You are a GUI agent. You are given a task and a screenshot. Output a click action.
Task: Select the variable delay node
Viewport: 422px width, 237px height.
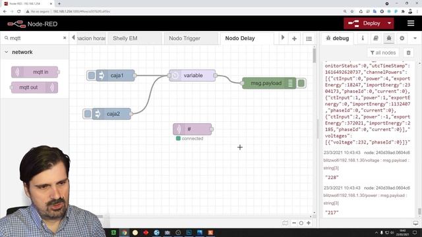[x=192, y=76]
